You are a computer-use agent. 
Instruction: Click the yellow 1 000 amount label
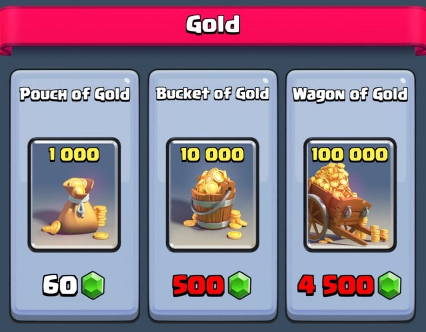(x=74, y=155)
